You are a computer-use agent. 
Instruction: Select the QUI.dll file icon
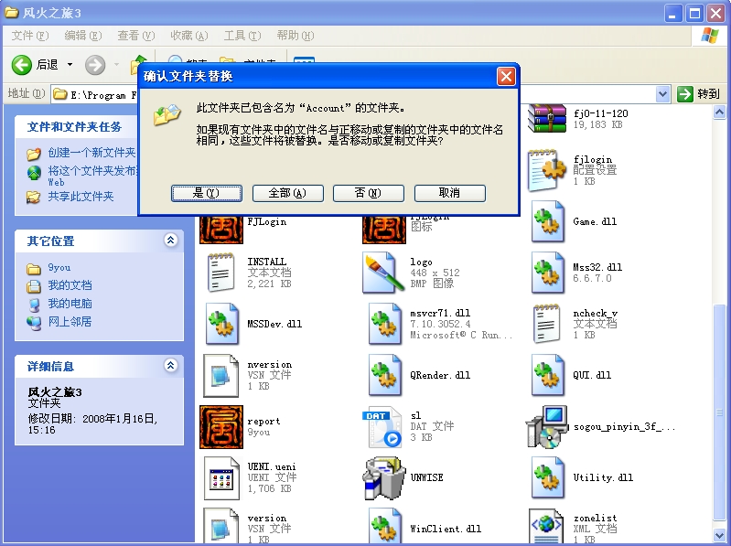pos(547,375)
